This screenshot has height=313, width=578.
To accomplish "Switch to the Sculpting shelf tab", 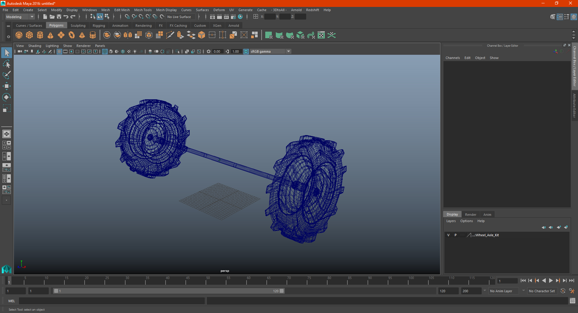I will coord(78,26).
